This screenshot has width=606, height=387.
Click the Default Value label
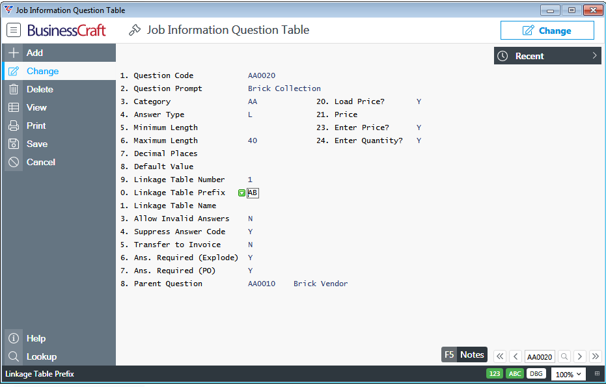163,167
